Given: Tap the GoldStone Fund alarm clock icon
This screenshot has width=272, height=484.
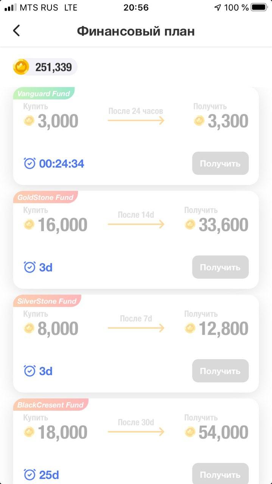Looking at the screenshot, I should 30,267.
